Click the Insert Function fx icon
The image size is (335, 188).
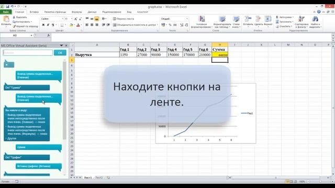tap(49, 35)
